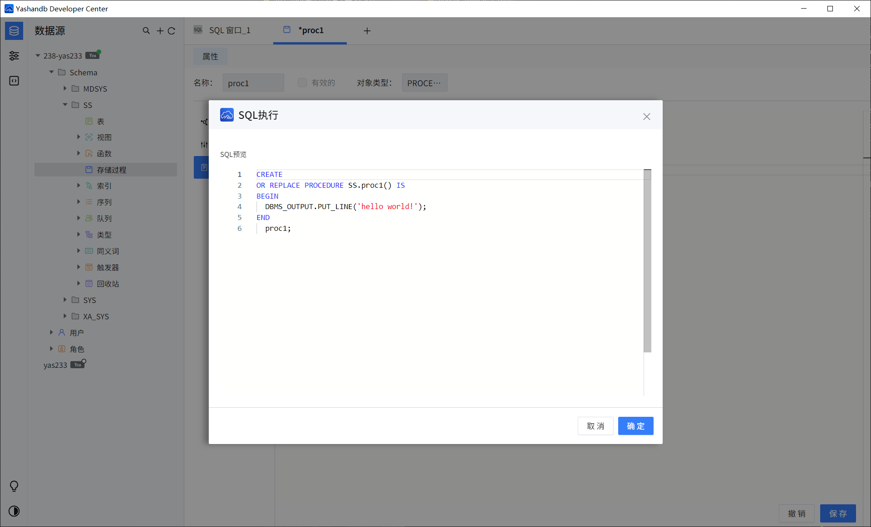The height and width of the screenshot is (527, 871).
Task: Select 存储过程 in the schema tree
Action: click(x=111, y=170)
